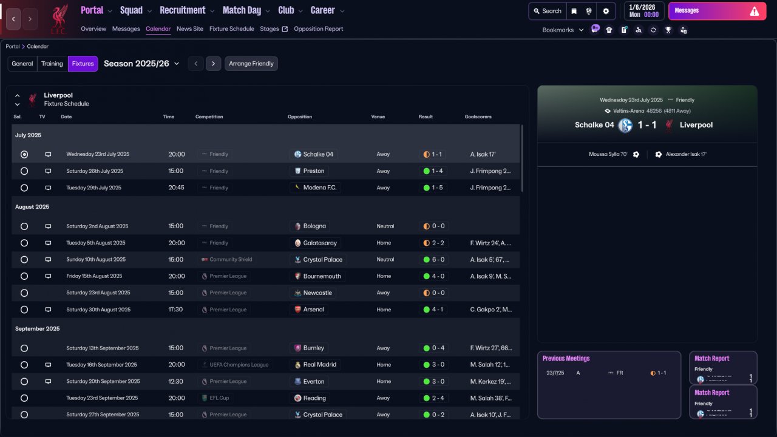
Task: Open the settings gear icon
Action: 605,11
